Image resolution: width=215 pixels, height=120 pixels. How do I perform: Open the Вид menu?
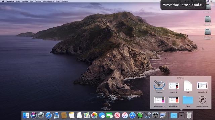[x=31, y=1]
